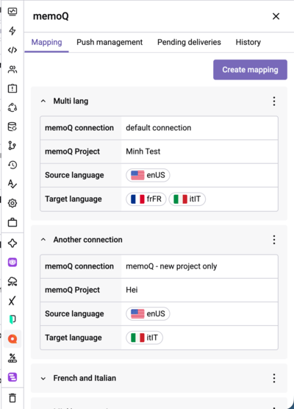Image resolution: width=294 pixels, height=409 pixels.
Task: Click the 'default connection' value
Action: coord(159,128)
